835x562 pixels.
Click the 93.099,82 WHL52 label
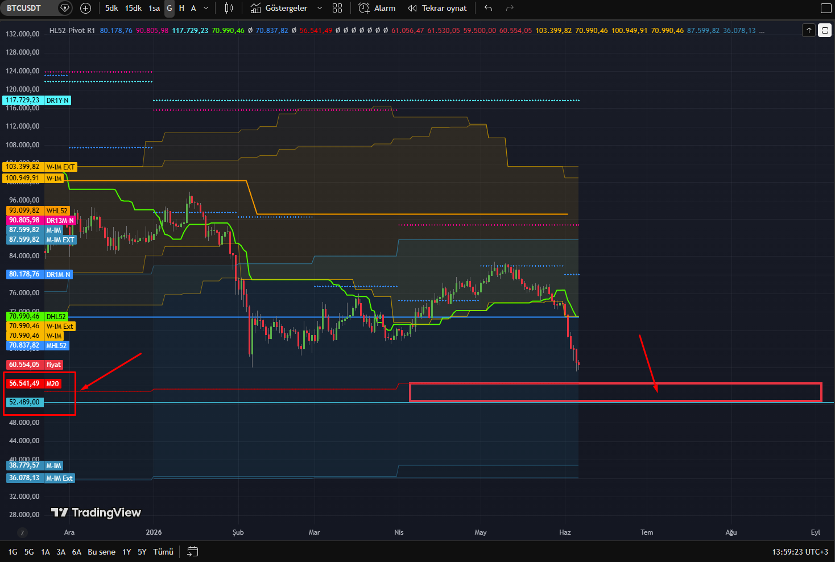(x=38, y=210)
